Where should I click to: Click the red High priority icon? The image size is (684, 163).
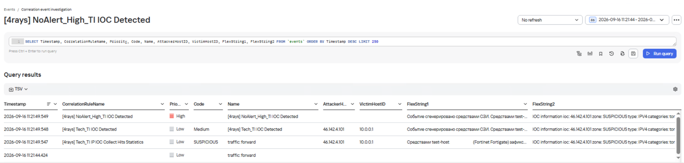(x=172, y=116)
